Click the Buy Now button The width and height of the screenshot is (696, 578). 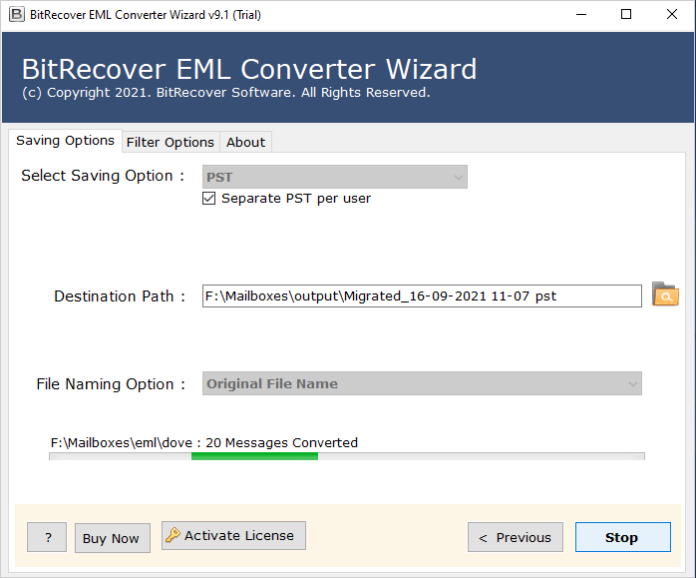pos(113,538)
